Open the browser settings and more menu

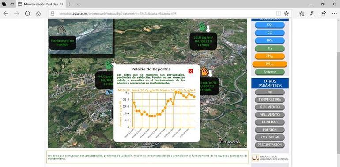(334, 14)
